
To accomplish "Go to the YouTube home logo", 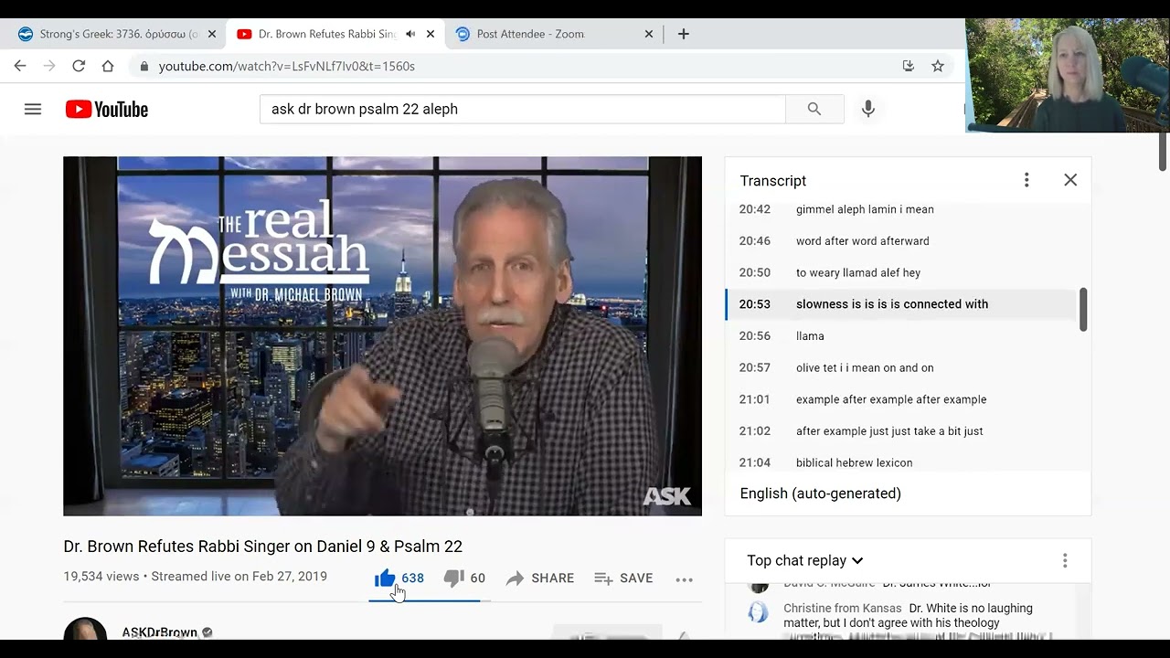I will tap(107, 110).
